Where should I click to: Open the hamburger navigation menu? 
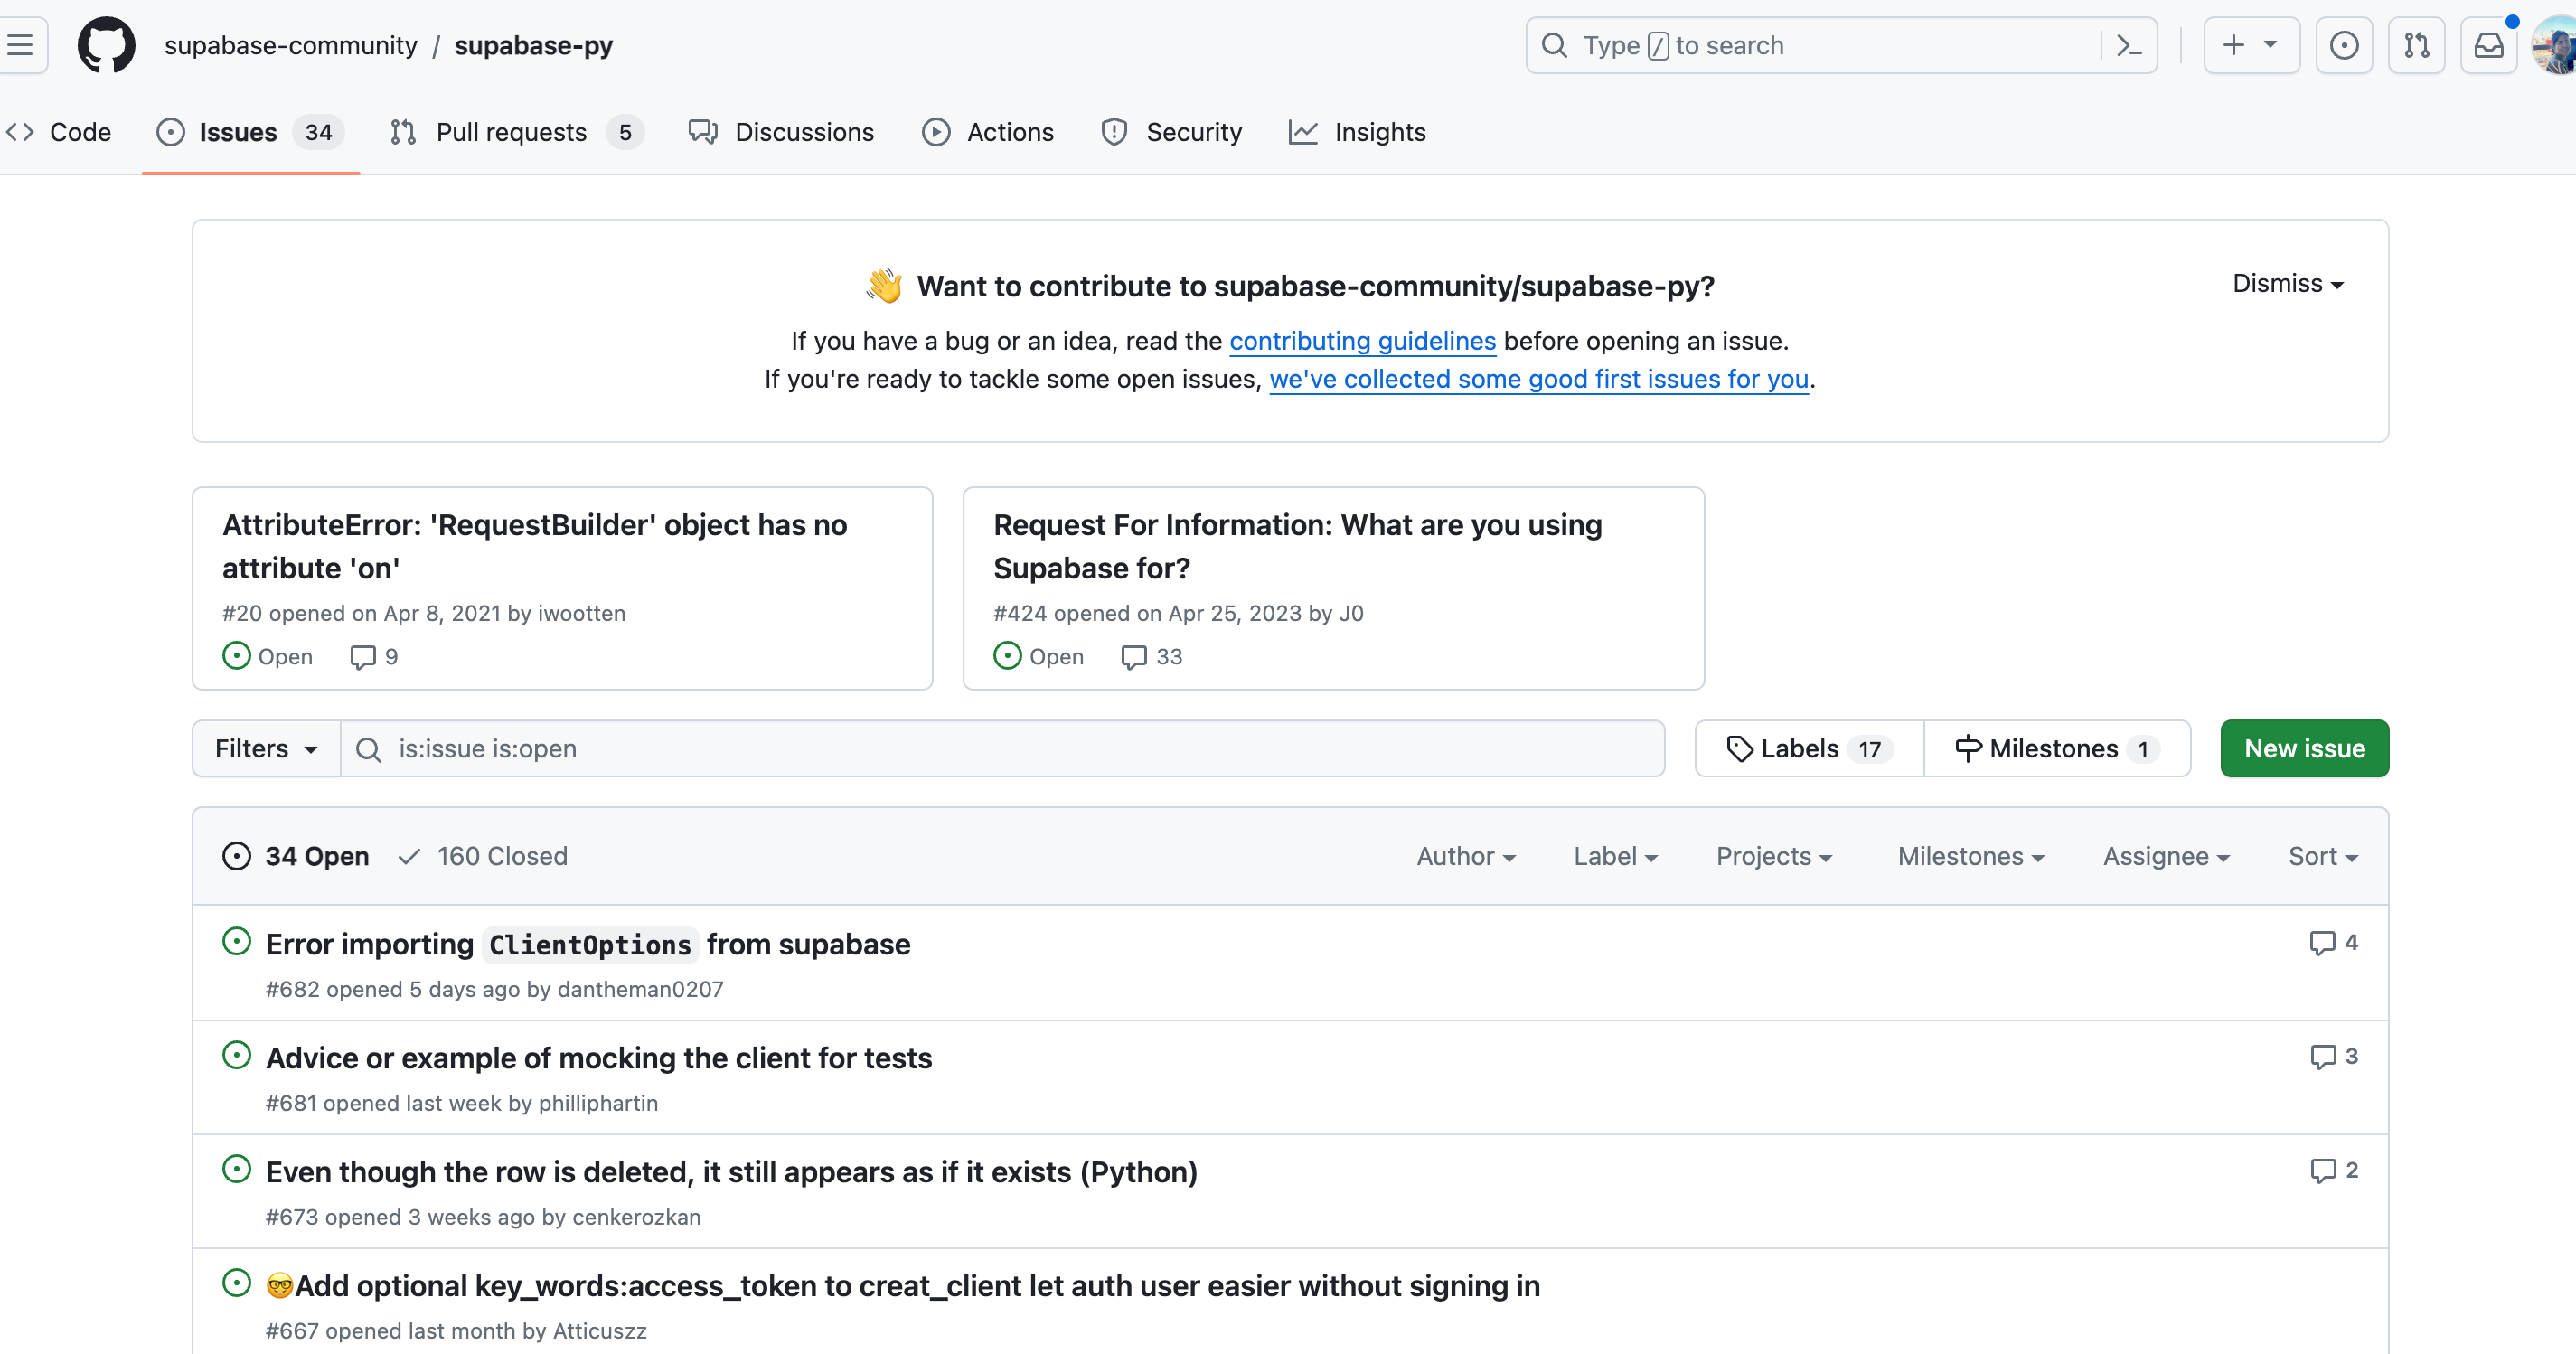point(20,45)
